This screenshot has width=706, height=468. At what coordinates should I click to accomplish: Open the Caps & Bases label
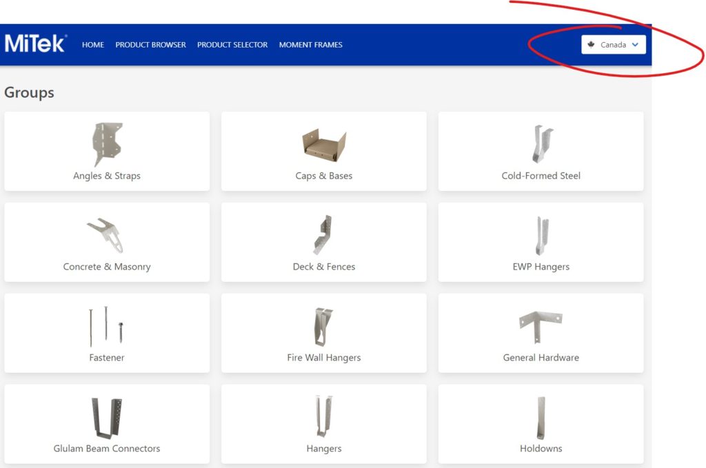point(324,176)
